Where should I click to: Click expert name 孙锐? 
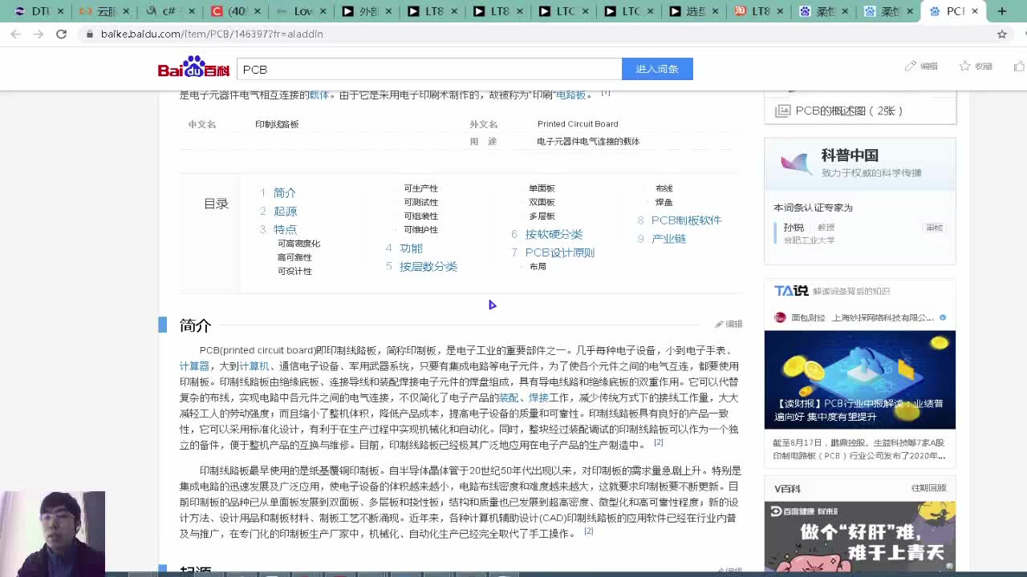[x=794, y=228]
